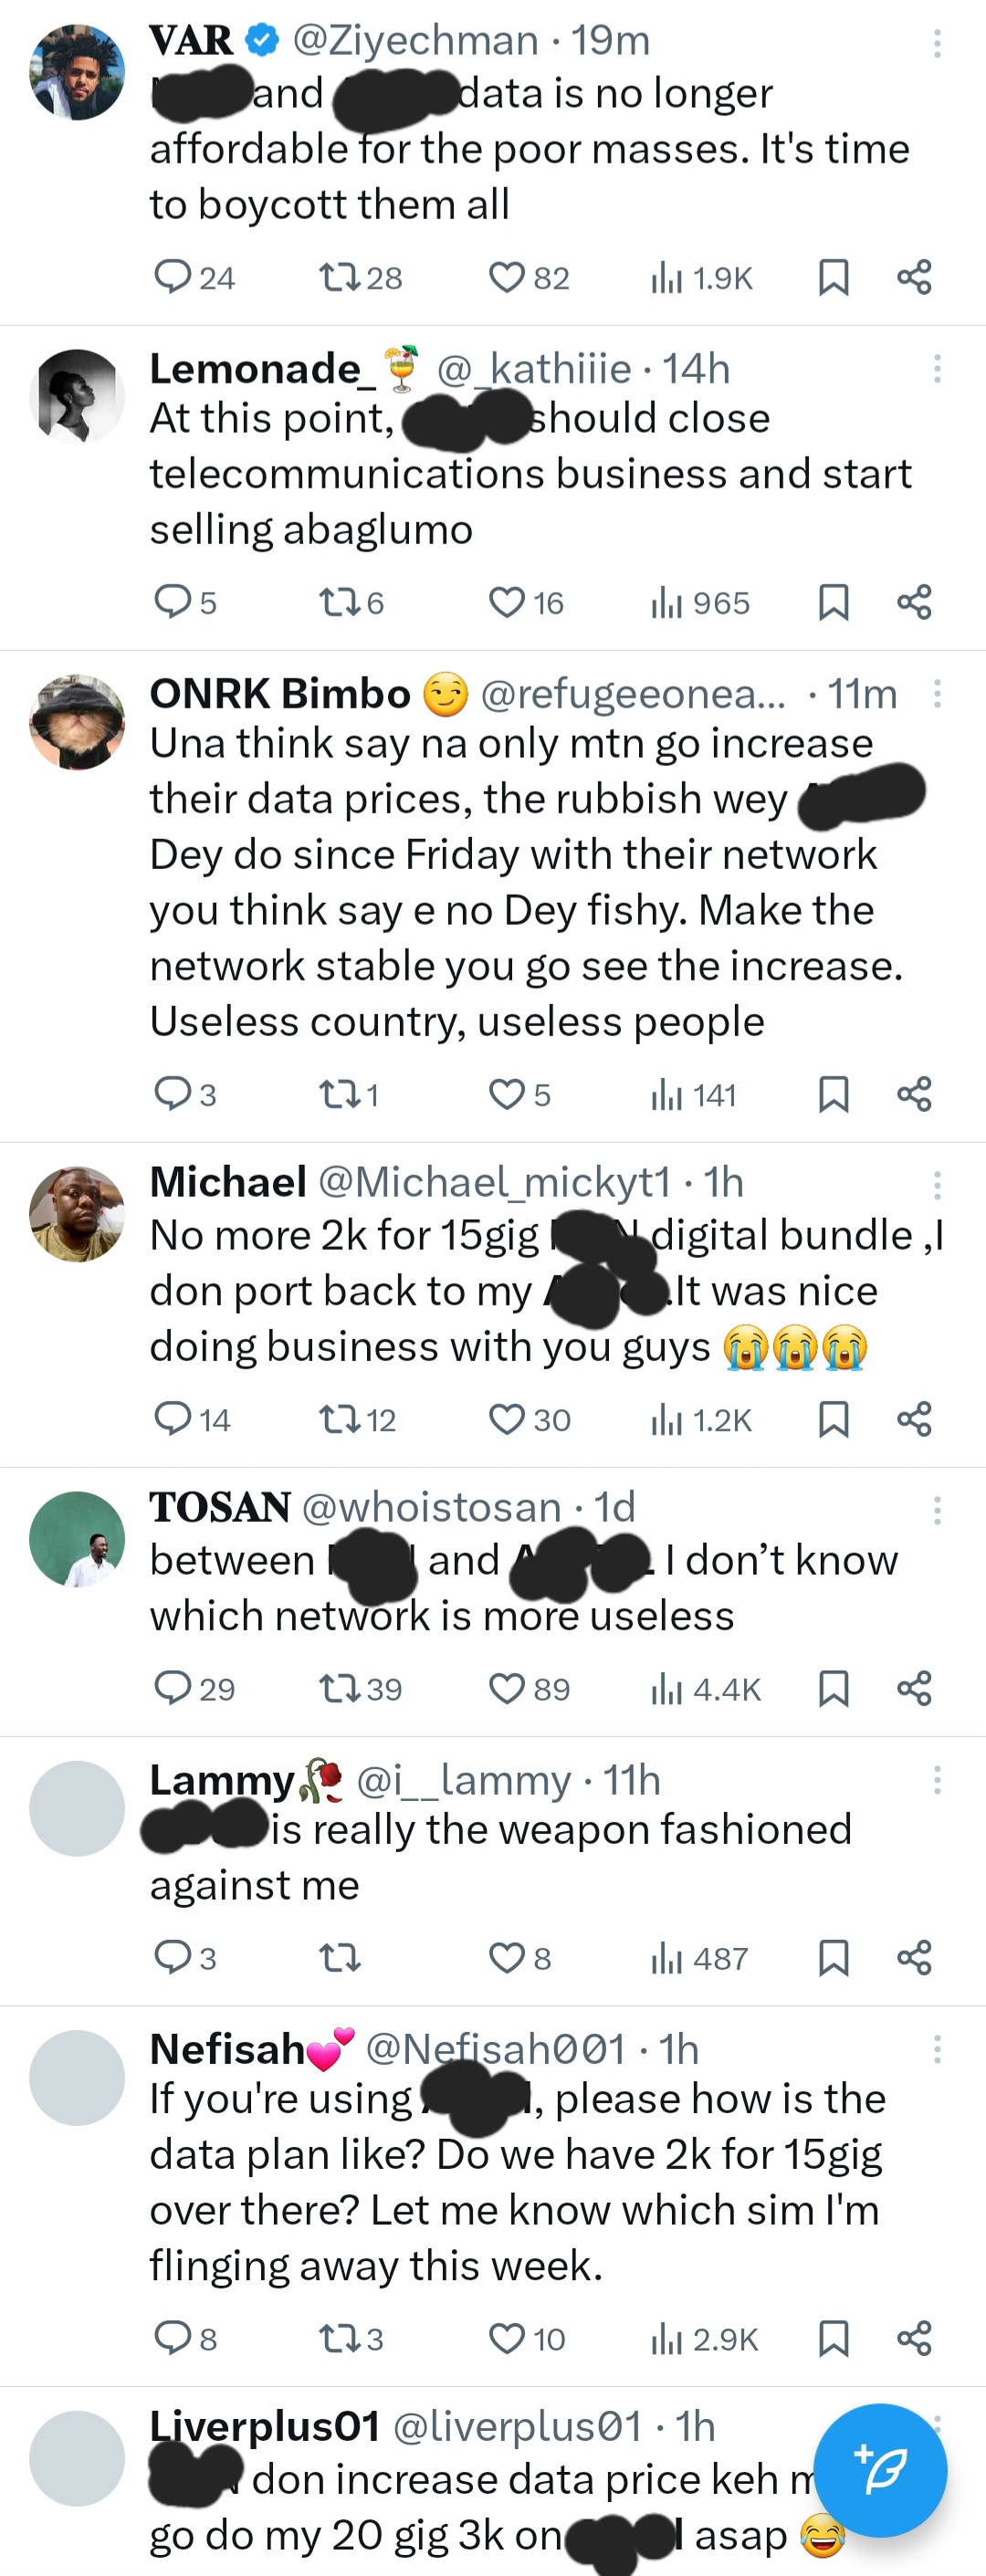Open Liverplus01 profile name
986x2576 pixels.
click(265, 2426)
